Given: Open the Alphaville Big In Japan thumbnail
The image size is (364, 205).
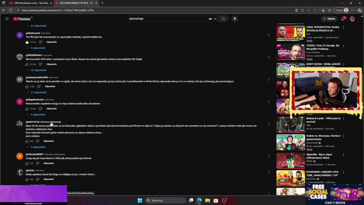Looking at the screenshot, I should pyautogui.click(x=291, y=161).
